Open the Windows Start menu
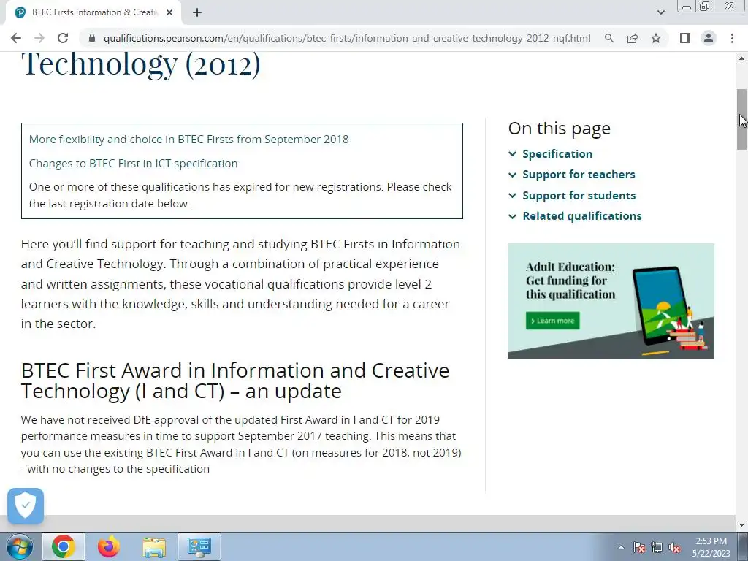This screenshot has width=748, height=561. (19, 546)
